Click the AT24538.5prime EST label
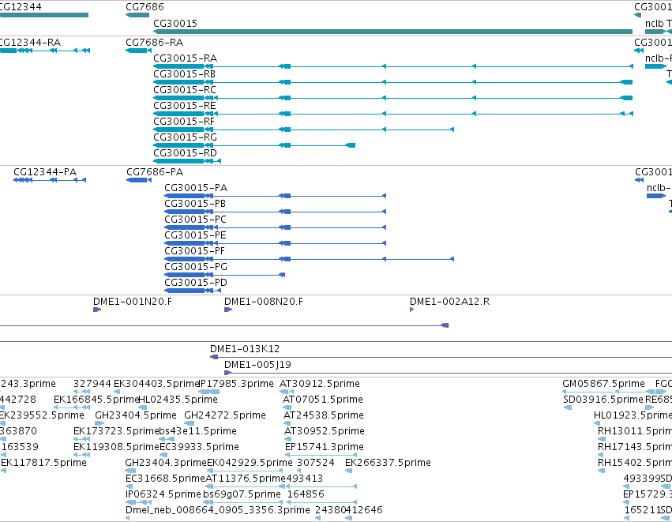 (324, 415)
